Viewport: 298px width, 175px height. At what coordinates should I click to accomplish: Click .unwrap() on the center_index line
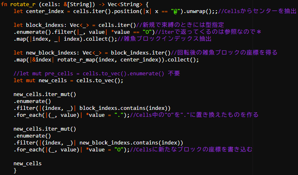[197, 11]
